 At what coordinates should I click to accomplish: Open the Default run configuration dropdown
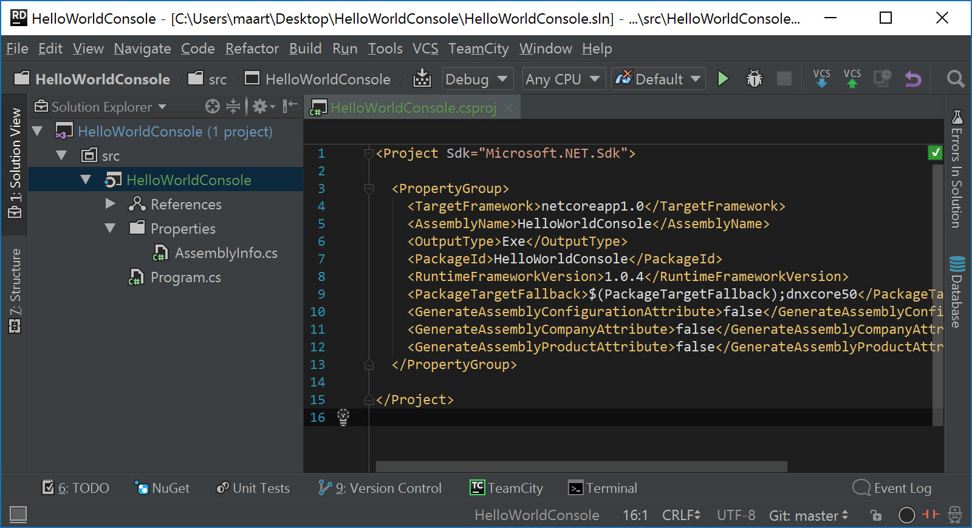(659, 79)
